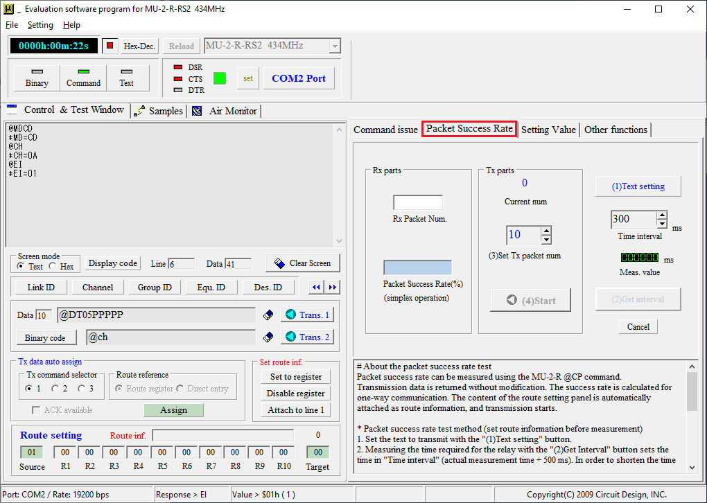The height and width of the screenshot is (503, 707).
Task: Click the green Assign button
Action: click(173, 410)
